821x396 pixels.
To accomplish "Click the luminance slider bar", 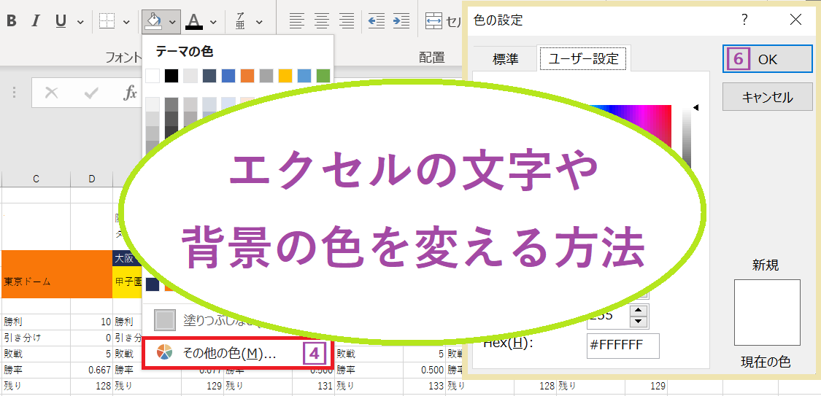I will pyautogui.click(x=687, y=136).
